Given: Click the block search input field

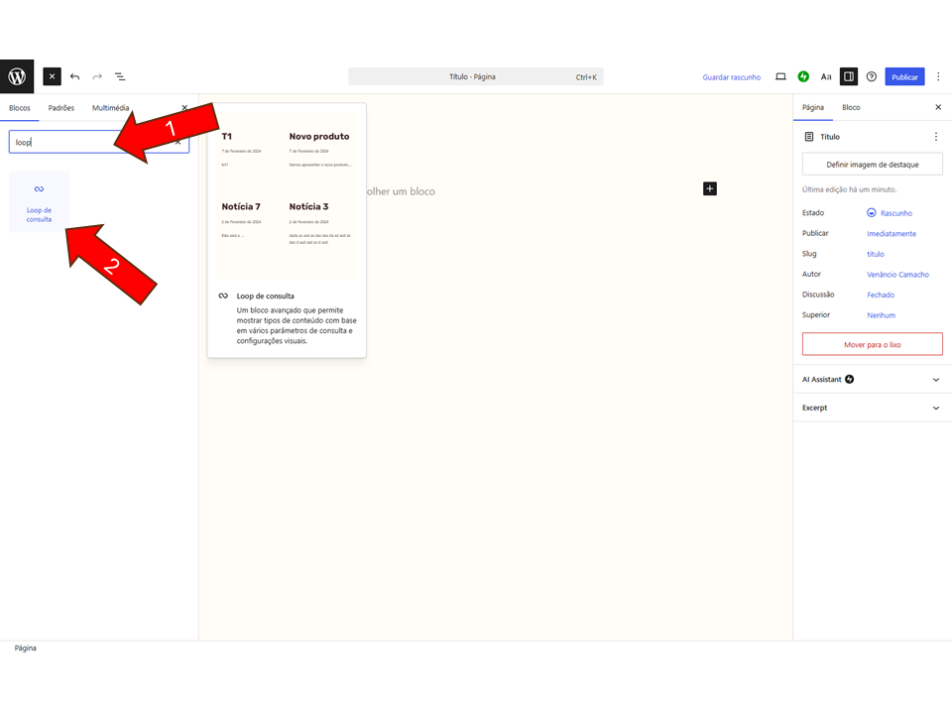Looking at the screenshot, I should [89, 142].
